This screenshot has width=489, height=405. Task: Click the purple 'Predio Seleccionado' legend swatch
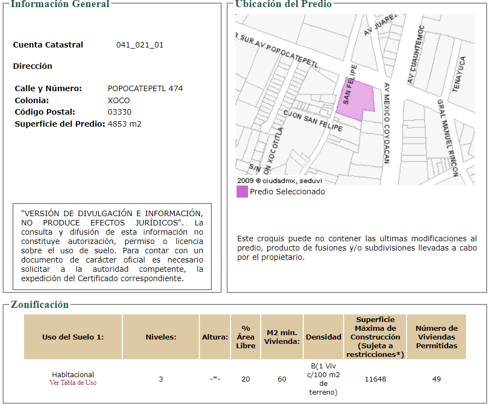[242, 192]
